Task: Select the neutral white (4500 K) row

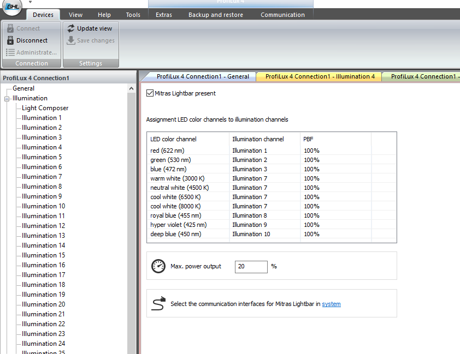Action: (x=272, y=188)
